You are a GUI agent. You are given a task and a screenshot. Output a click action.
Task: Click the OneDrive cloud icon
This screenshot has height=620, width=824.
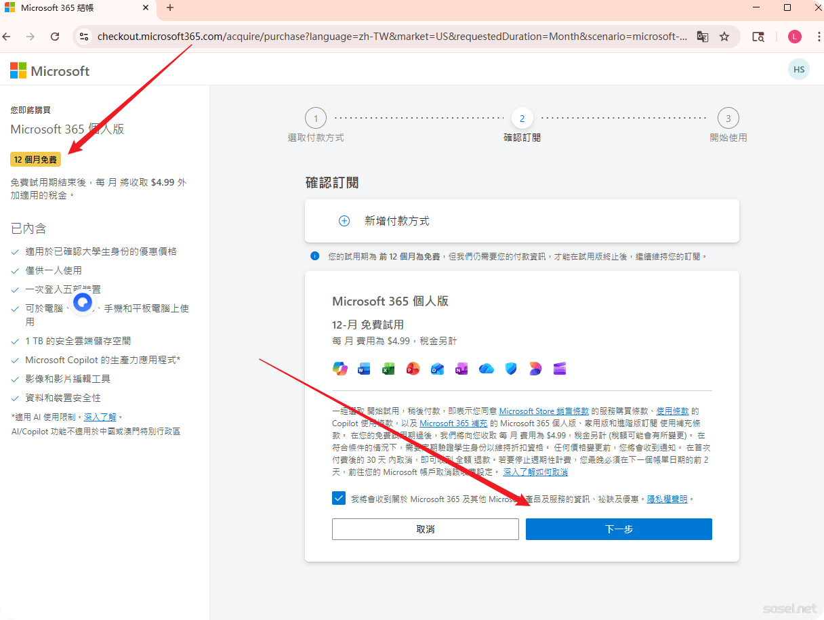(486, 369)
